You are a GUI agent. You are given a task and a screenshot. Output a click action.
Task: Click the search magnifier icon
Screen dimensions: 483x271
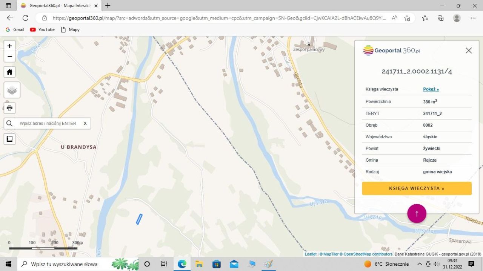9,123
